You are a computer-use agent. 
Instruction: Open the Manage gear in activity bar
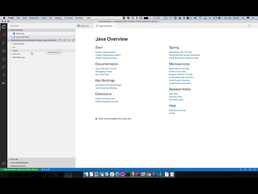pos(4,163)
